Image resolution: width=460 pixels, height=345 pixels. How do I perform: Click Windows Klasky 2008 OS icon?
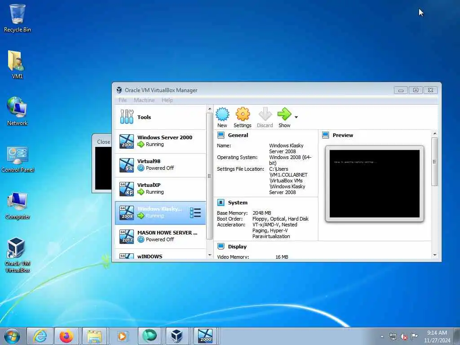pyautogui.click(x=127, y=212)
